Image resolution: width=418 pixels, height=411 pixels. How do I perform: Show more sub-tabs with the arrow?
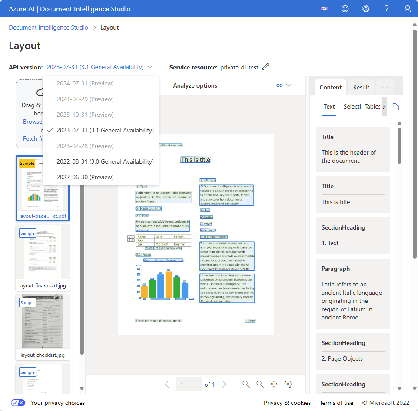point(384,107)
